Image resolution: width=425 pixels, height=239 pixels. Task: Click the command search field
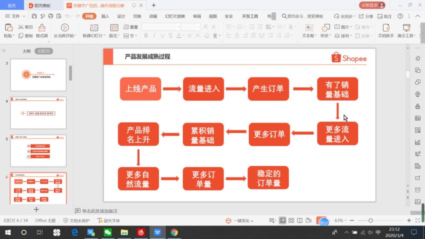pos(303,16)
